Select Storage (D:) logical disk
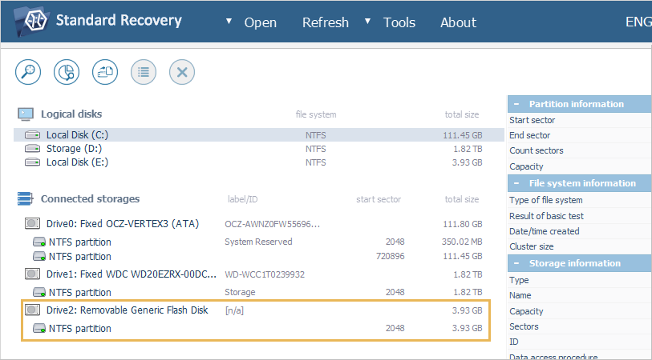652x360 pixels. click(x=75, y=149)
